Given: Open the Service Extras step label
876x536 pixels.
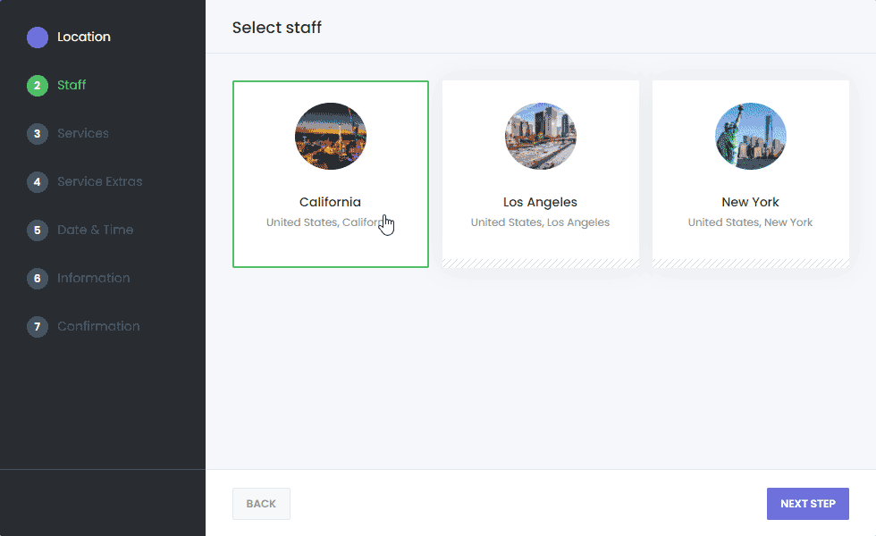Looking at the screenshot, I should 100,181.
